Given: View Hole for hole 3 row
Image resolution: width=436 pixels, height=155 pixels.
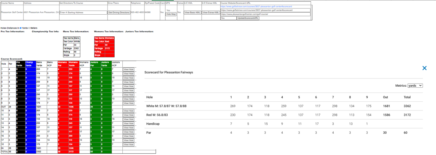Looking at the screenshot, I should tap(129, 78).
